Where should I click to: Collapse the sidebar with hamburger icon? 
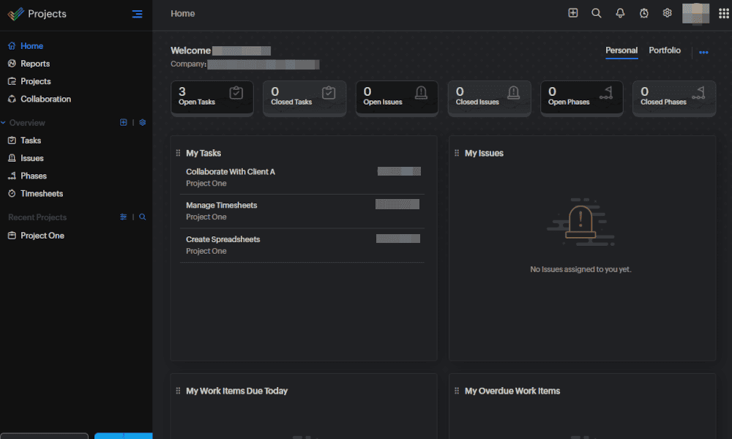(137, 14)
